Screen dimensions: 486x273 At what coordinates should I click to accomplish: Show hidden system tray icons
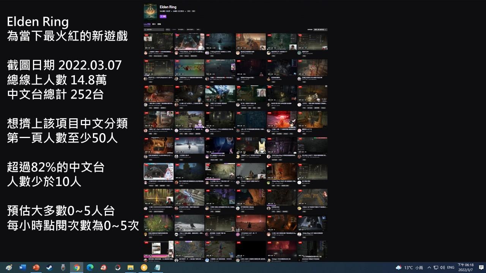[429, 268]
